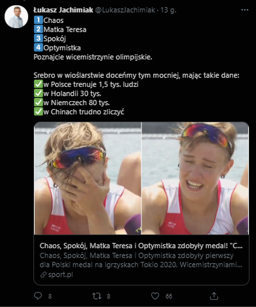Open right photo of crying rower
The width and height of the screenshot is (256, 307).
click(x=195, y=178)
